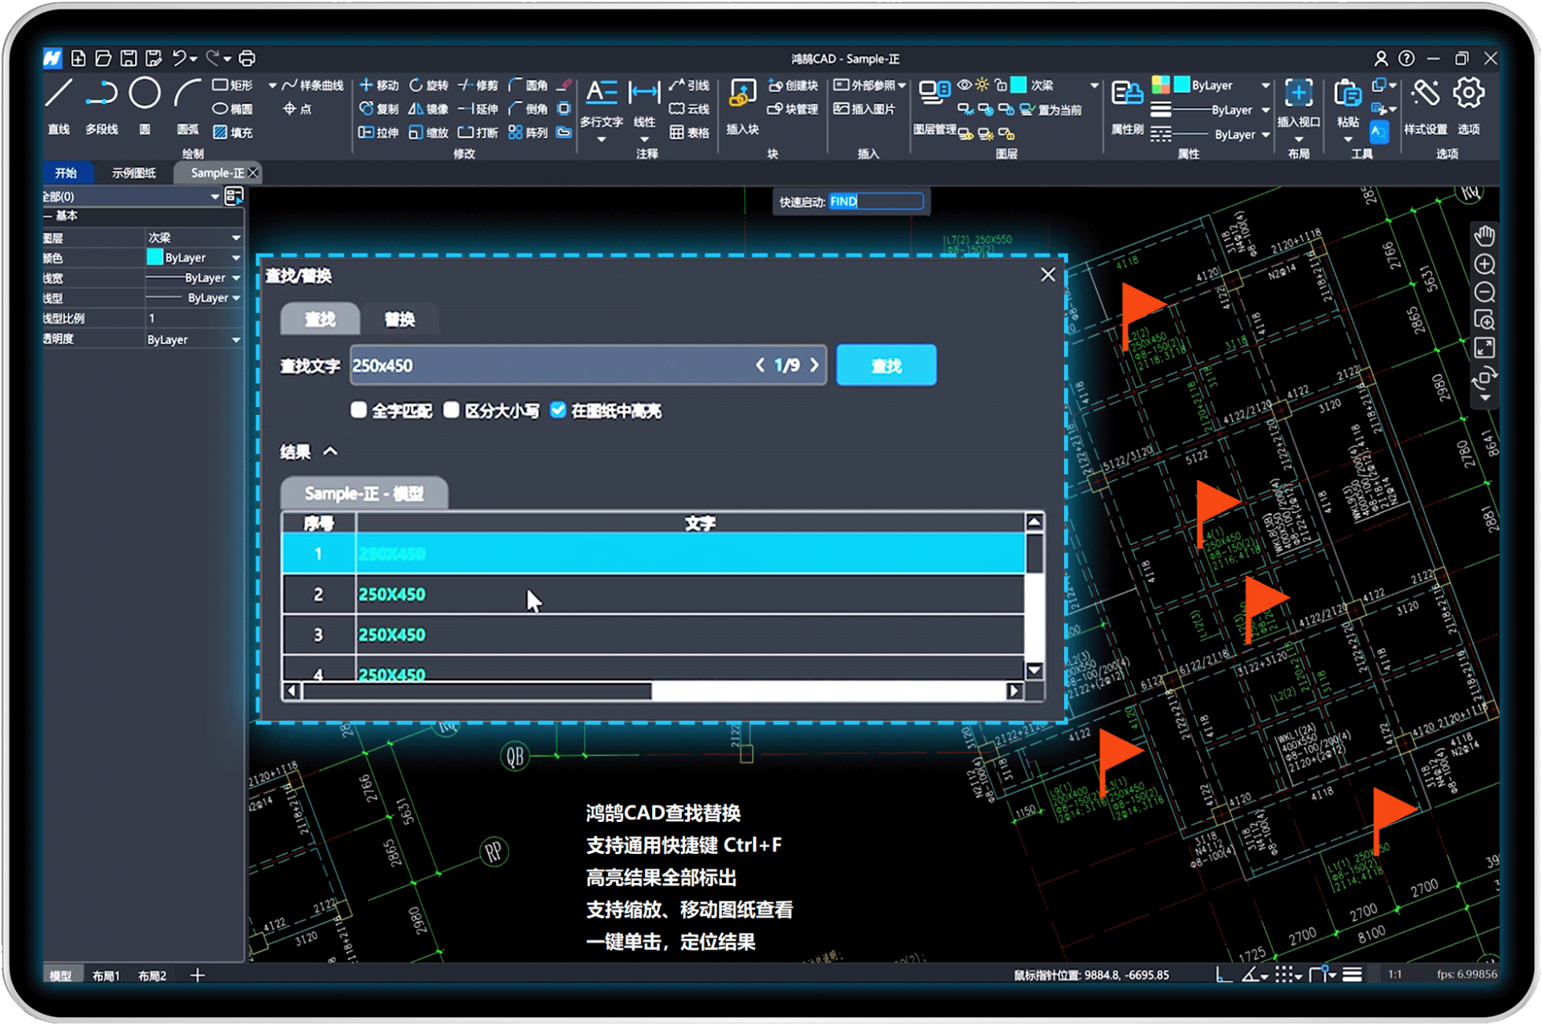This screenshot has height=1025, width=1542.
Task: Collapse the 结果 results section
Action: (330, 451)
